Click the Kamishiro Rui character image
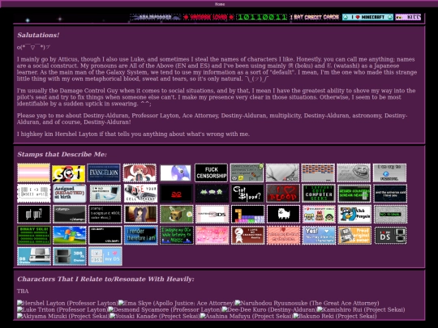This screenshot has width=438, height=328. pos(361,309)
